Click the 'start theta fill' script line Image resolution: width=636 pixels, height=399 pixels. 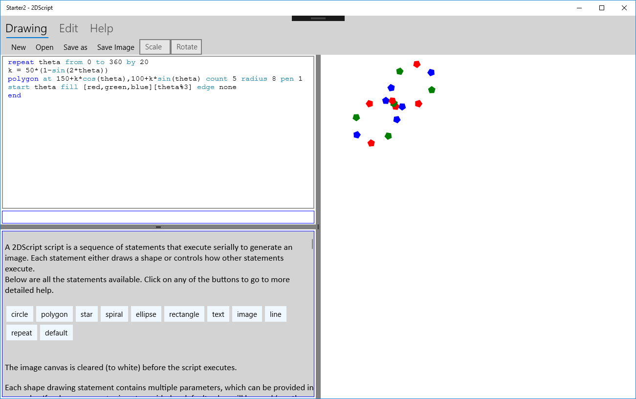(122, 87)
